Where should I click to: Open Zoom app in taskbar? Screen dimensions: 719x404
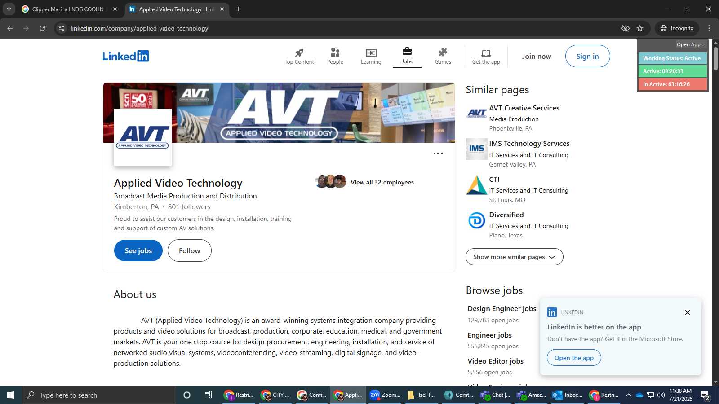[385, 395]
